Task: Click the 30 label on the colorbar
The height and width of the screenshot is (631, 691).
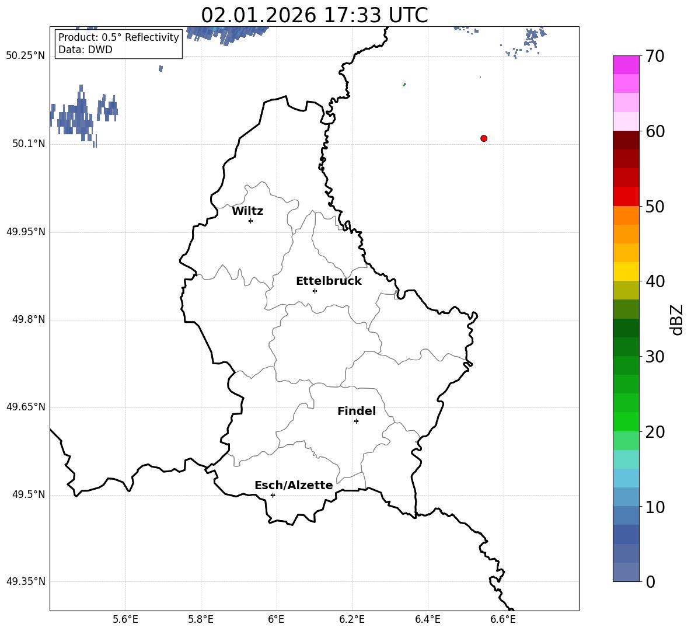Action: [x=654, y=357]
